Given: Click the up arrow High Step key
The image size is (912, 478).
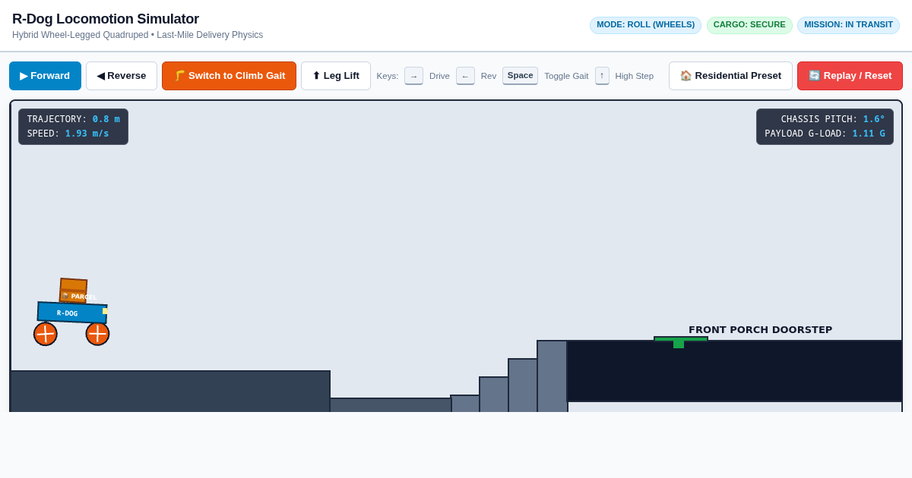Looking at the screenshot, I should (602, 76).
